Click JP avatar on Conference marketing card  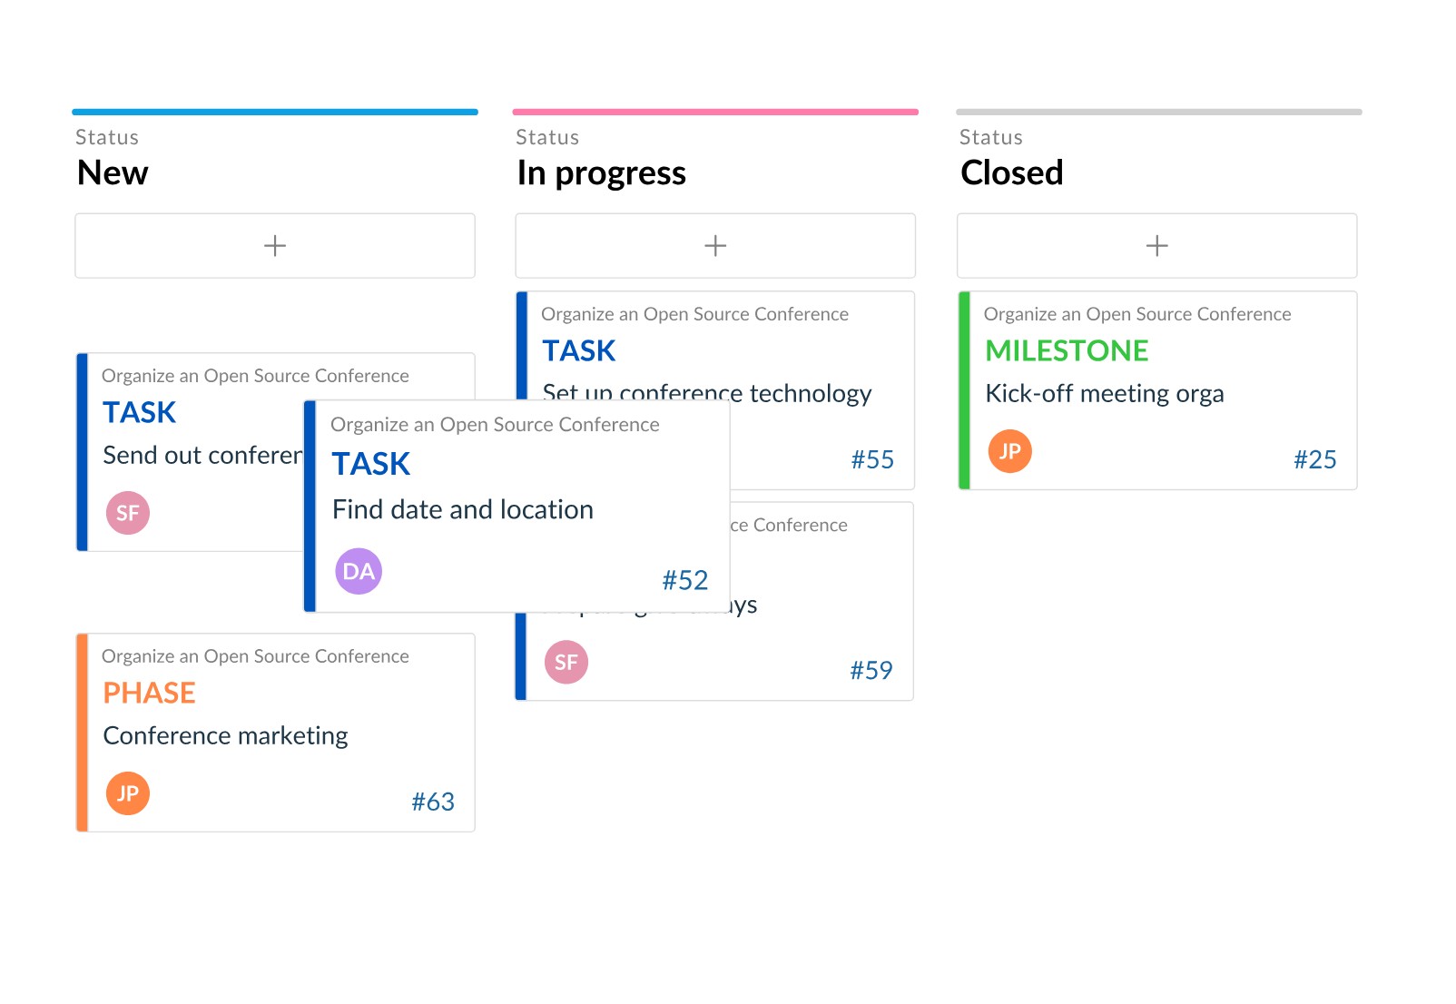click(x=128, y=793)
